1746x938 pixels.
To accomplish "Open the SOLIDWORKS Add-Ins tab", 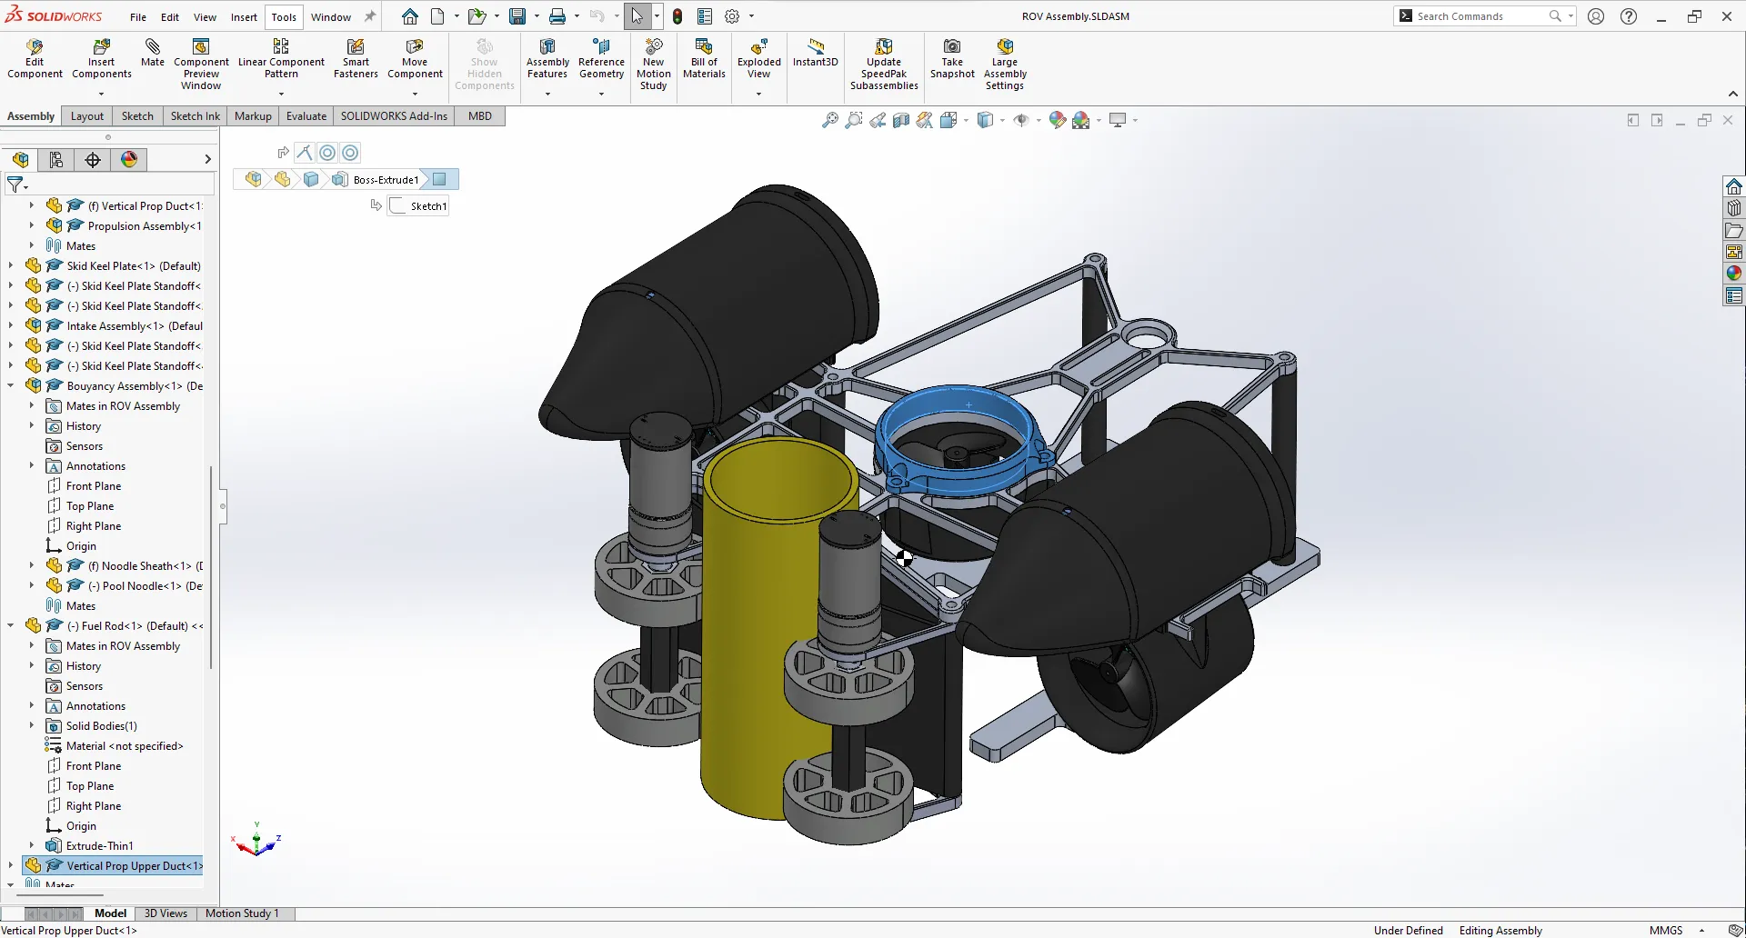I will 394,116.
